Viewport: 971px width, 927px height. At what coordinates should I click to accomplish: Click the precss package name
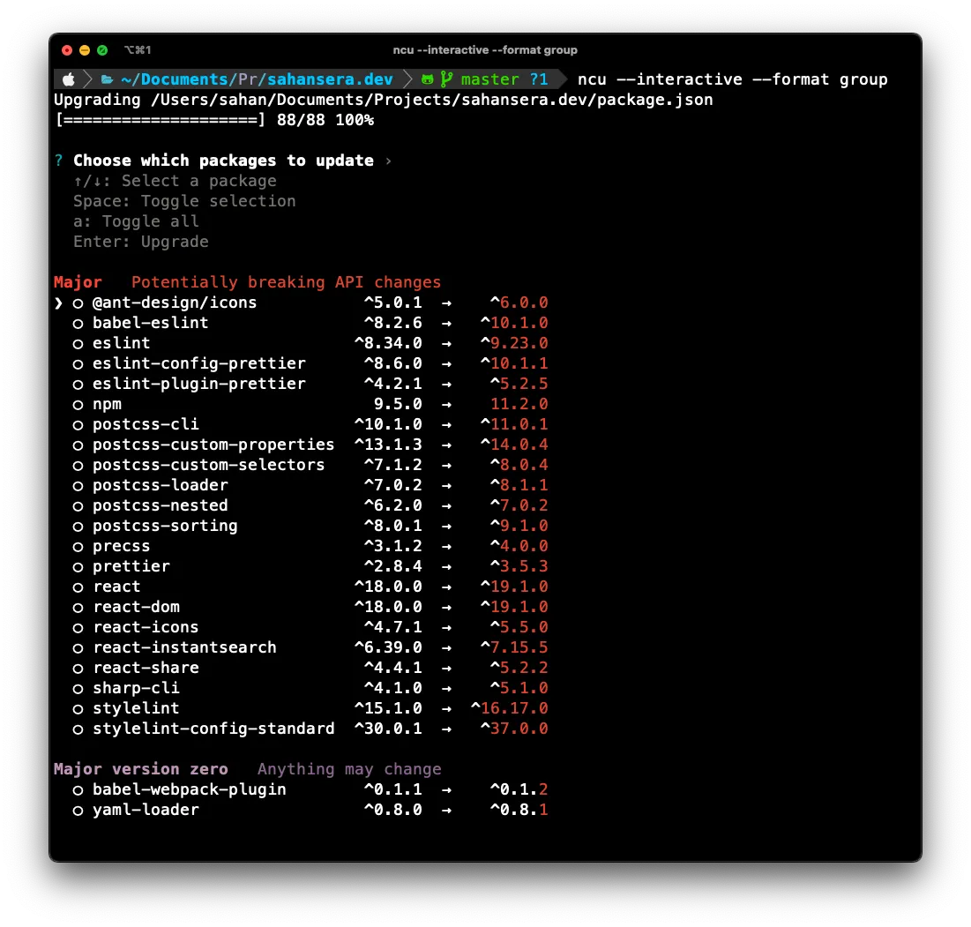(x=122, y=546)
